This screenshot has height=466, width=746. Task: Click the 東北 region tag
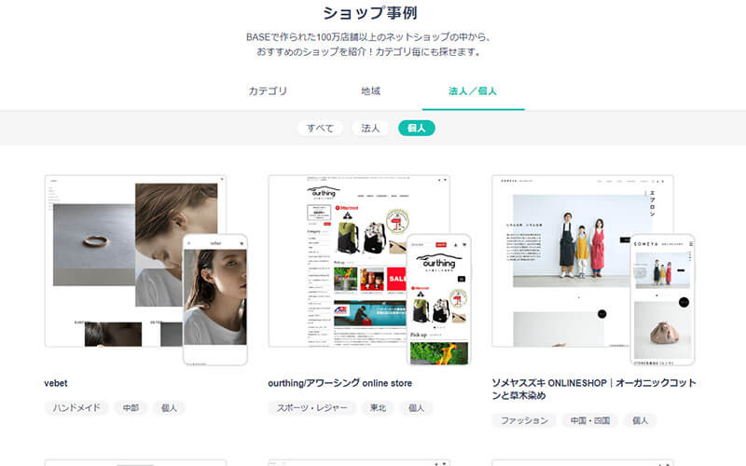(379, 407)
